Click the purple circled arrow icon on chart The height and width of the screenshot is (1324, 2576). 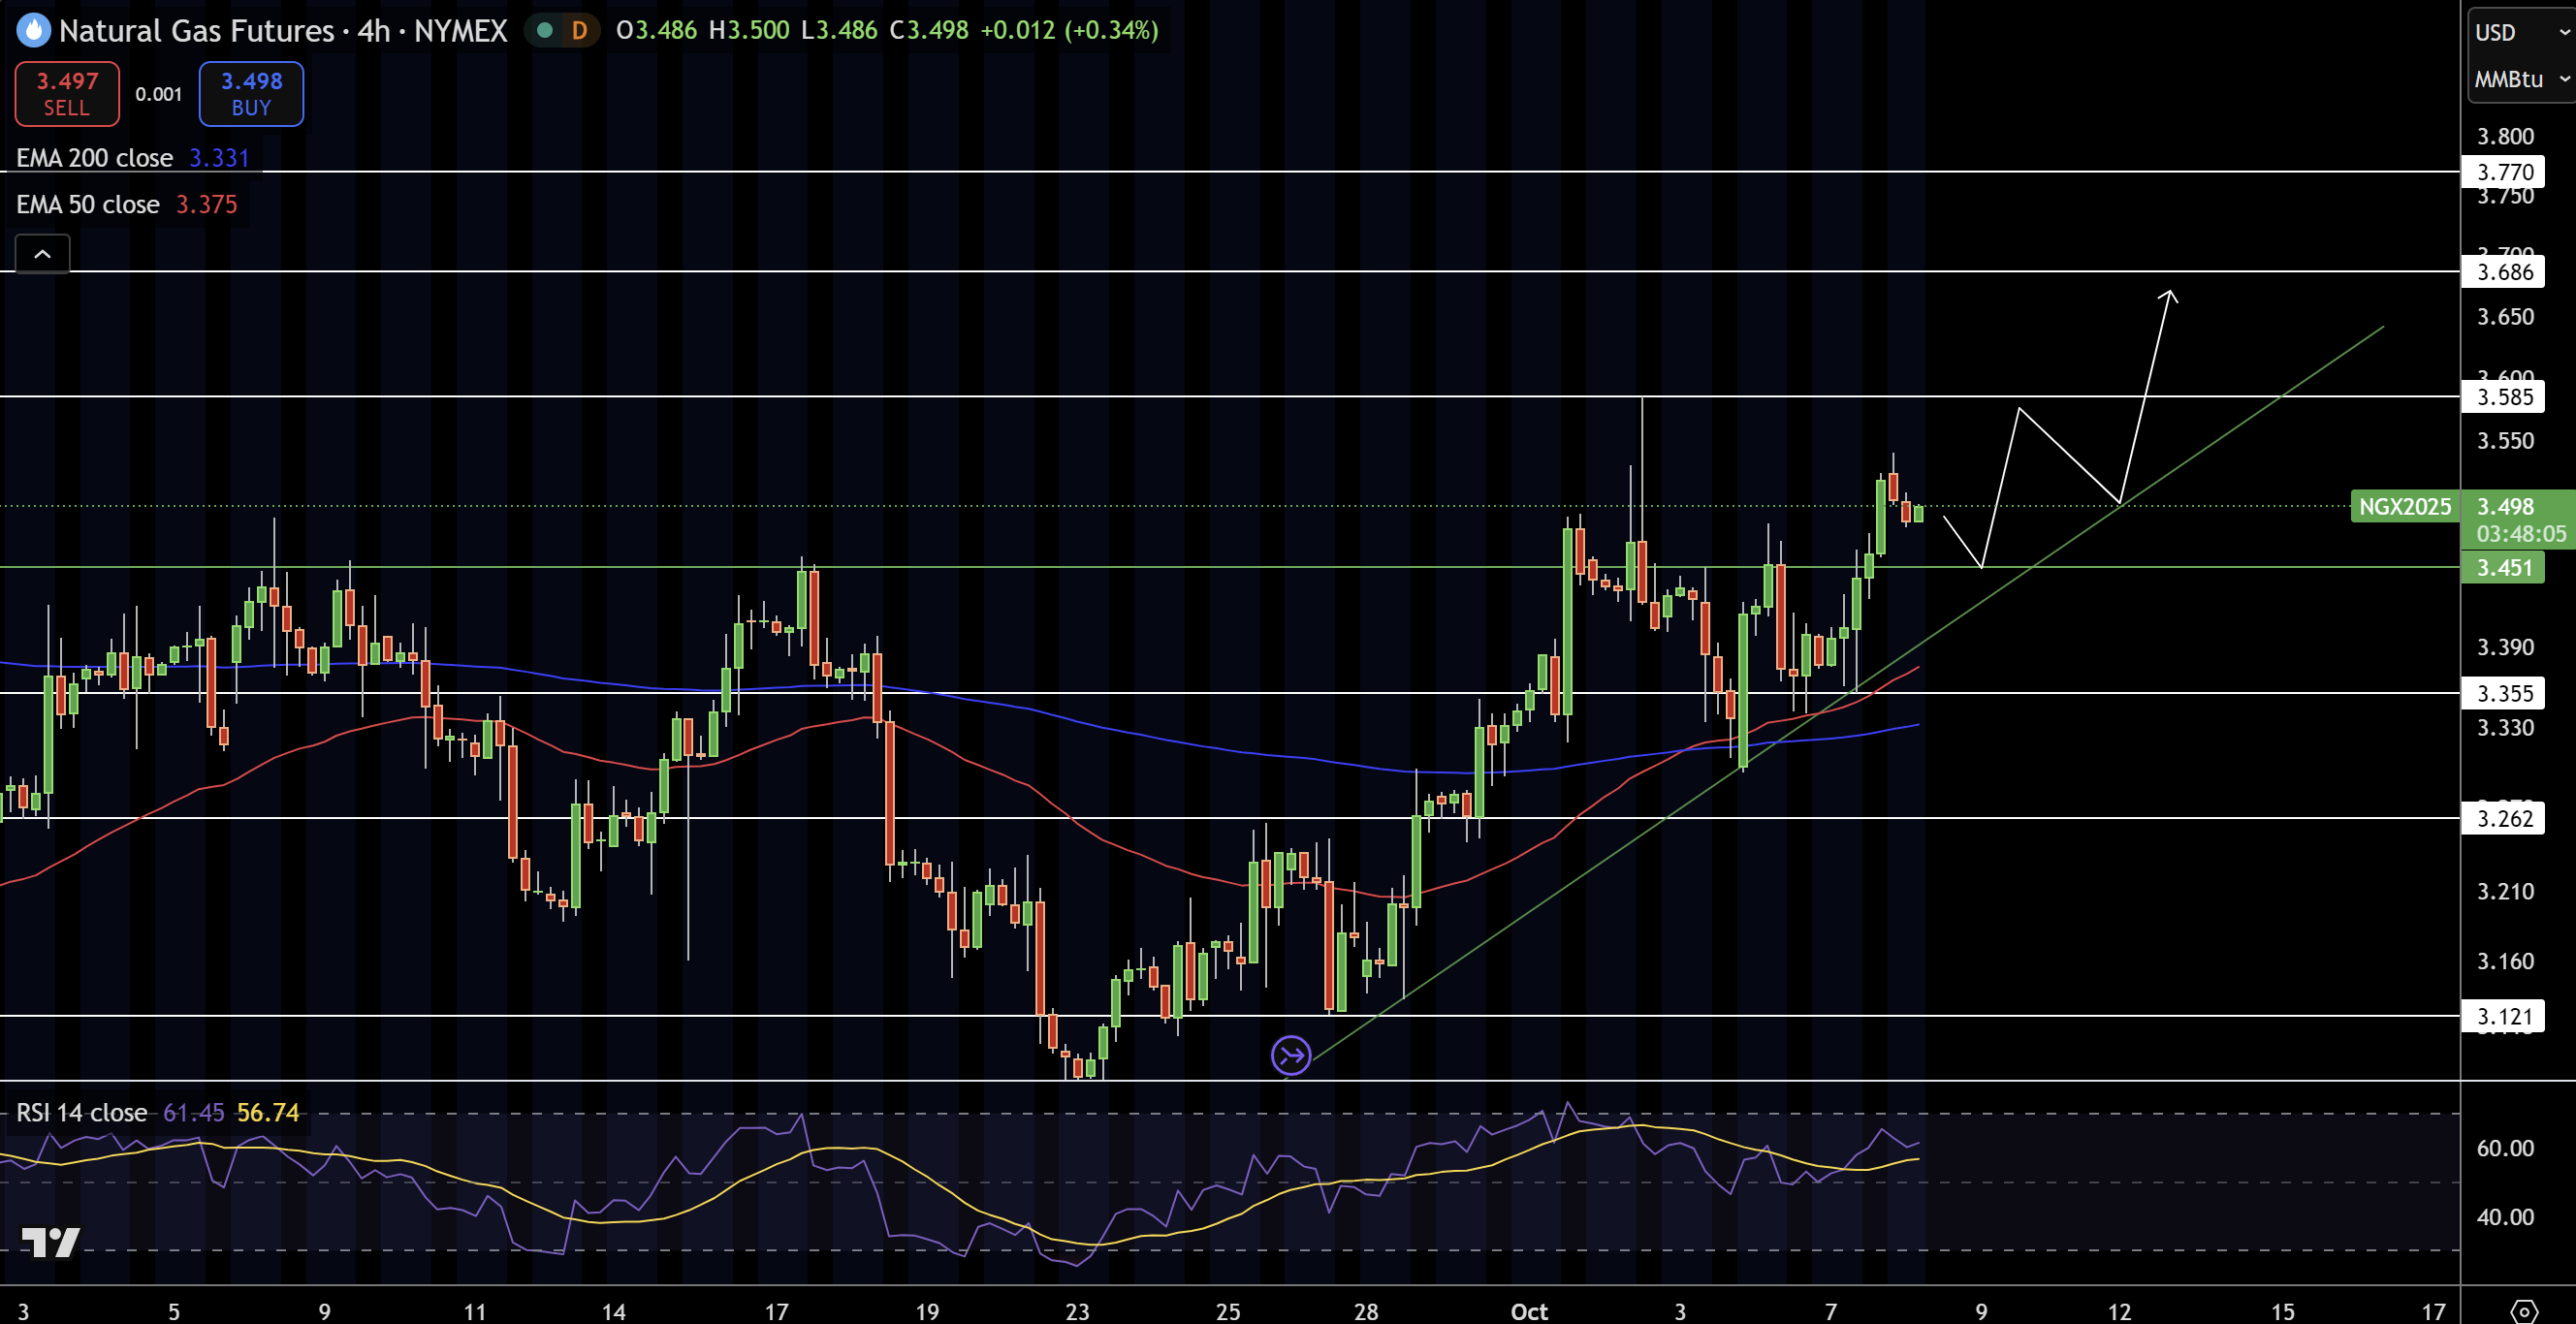click(1290, 1055)
